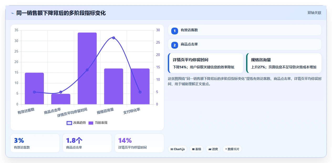Click the lightning icon beside the title
Viewport: 332px width, 163px height.
[x=12, y=13]
